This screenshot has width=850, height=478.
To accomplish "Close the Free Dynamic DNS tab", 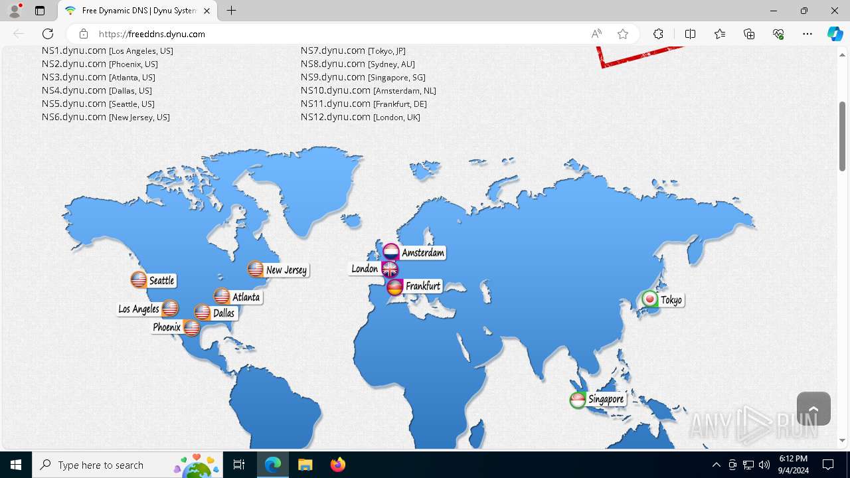I will [x=207, y=11].
